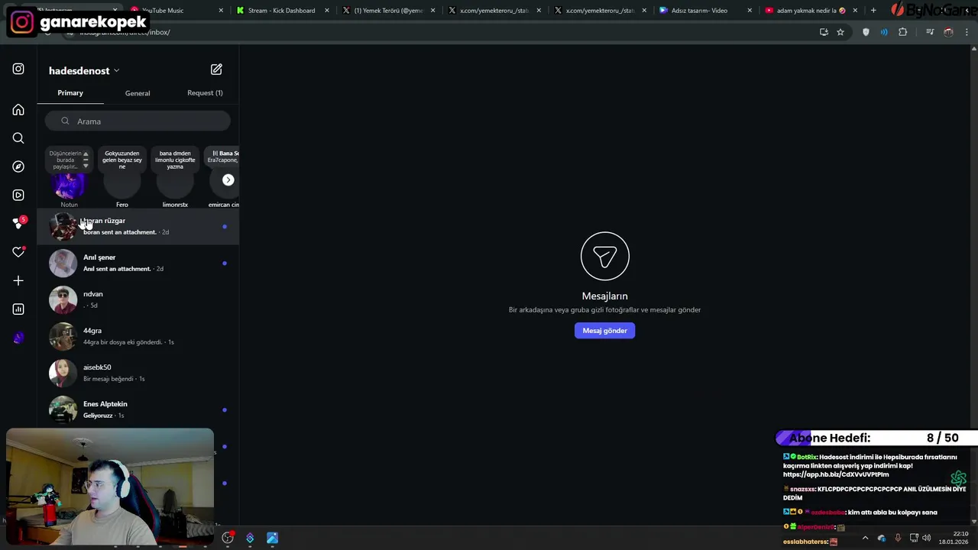
Task: Switch to the General inbox tab
Action: (138, 93)
